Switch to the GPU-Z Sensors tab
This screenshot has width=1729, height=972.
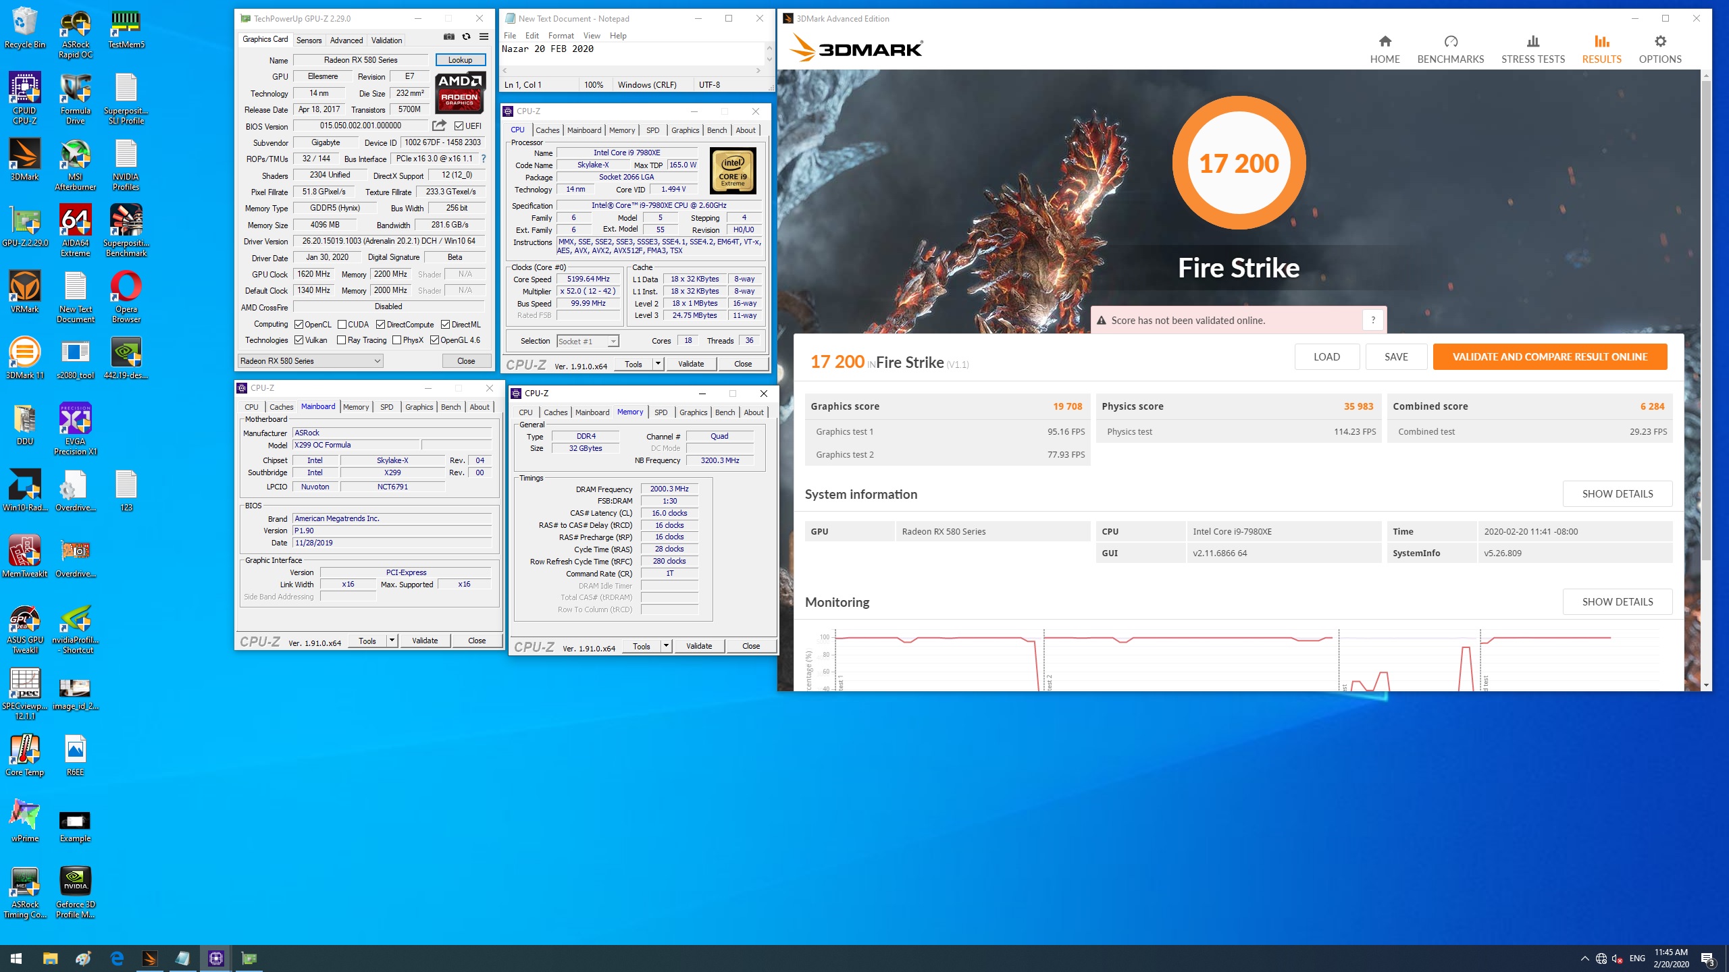coord(309,40)
